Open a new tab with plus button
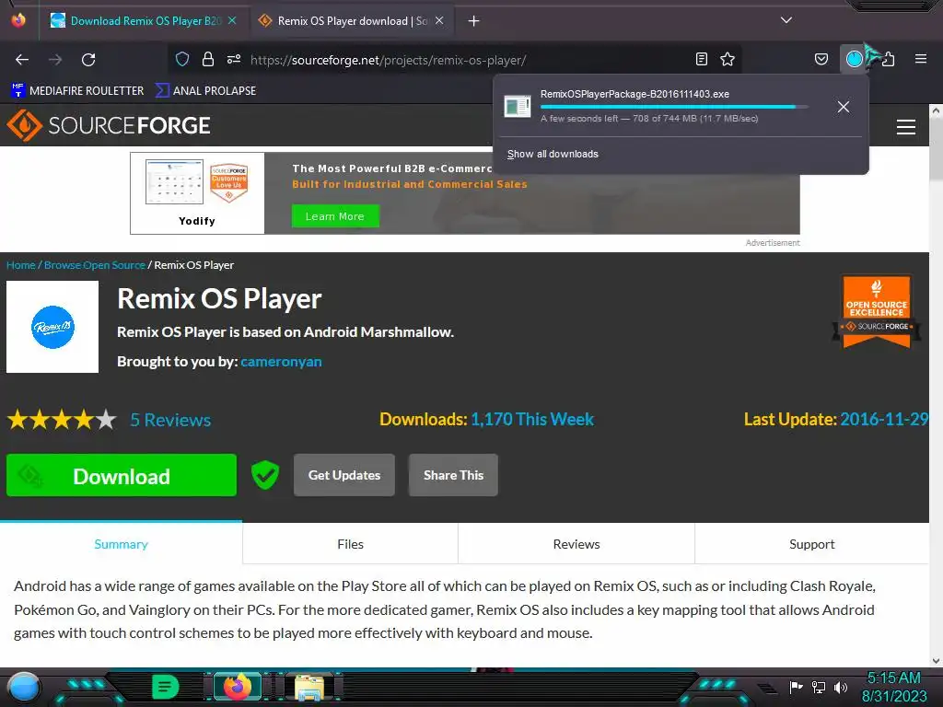The height and width of the screenshot is (707, 943). [x=474, y=21]
